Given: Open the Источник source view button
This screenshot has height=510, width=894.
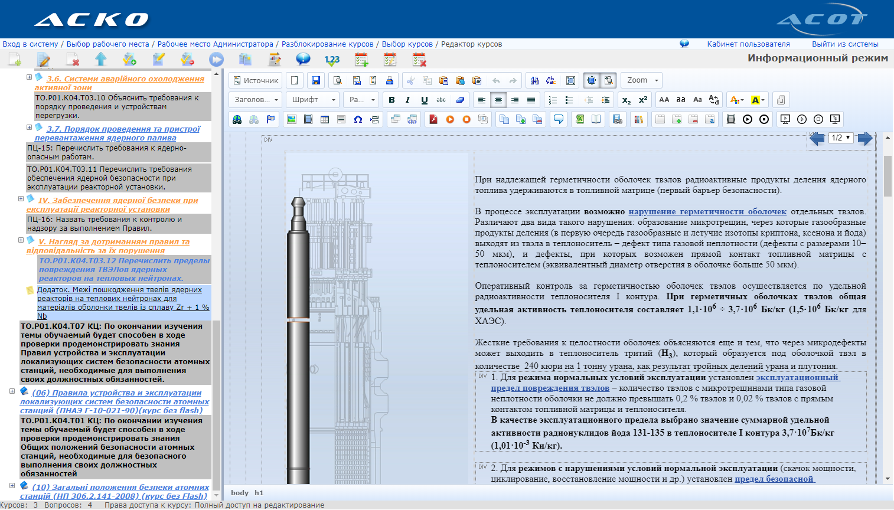Looking at the screenshot, I should [256, 80].
